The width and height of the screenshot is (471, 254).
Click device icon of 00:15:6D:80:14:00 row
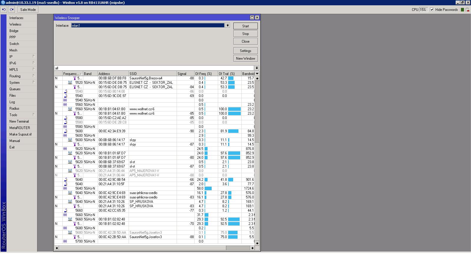(65, 91)
